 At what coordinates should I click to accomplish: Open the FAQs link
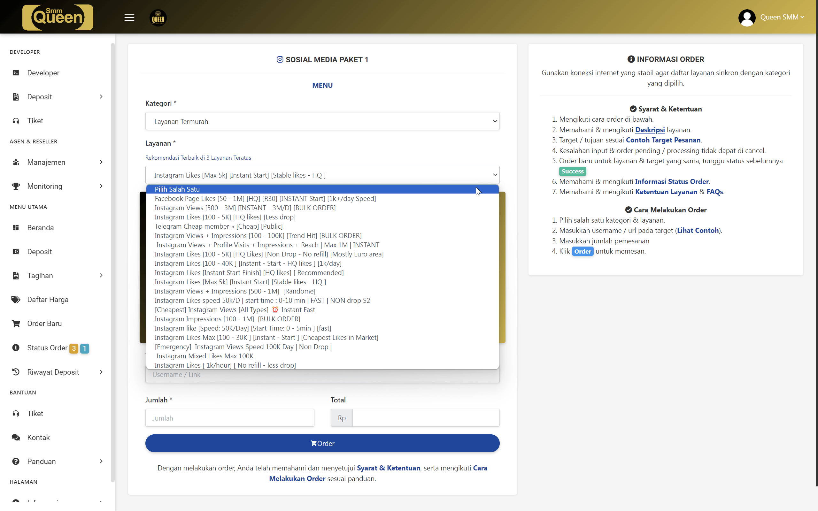click(x=714, y=192)
